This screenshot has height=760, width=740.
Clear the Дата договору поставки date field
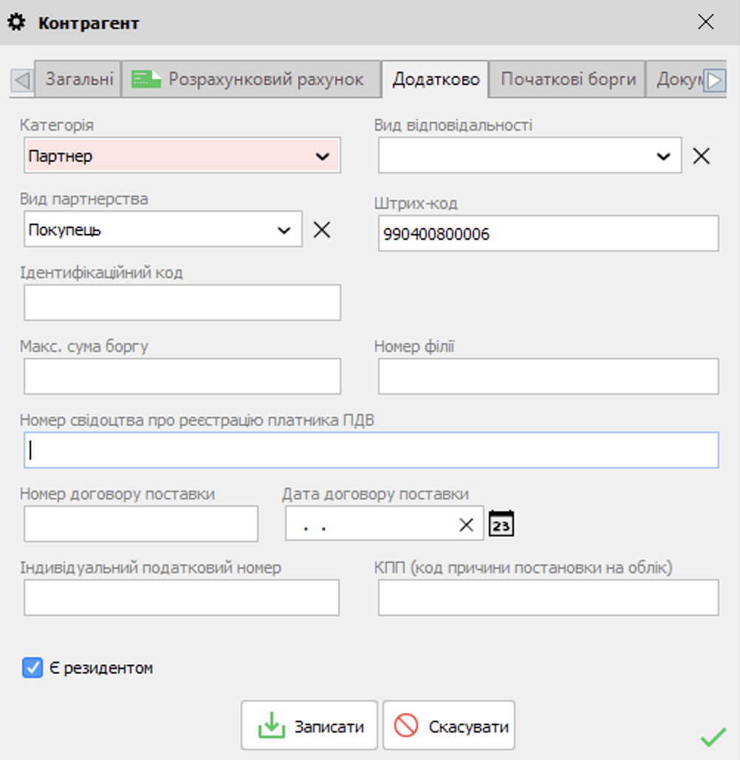pos(466,525)
